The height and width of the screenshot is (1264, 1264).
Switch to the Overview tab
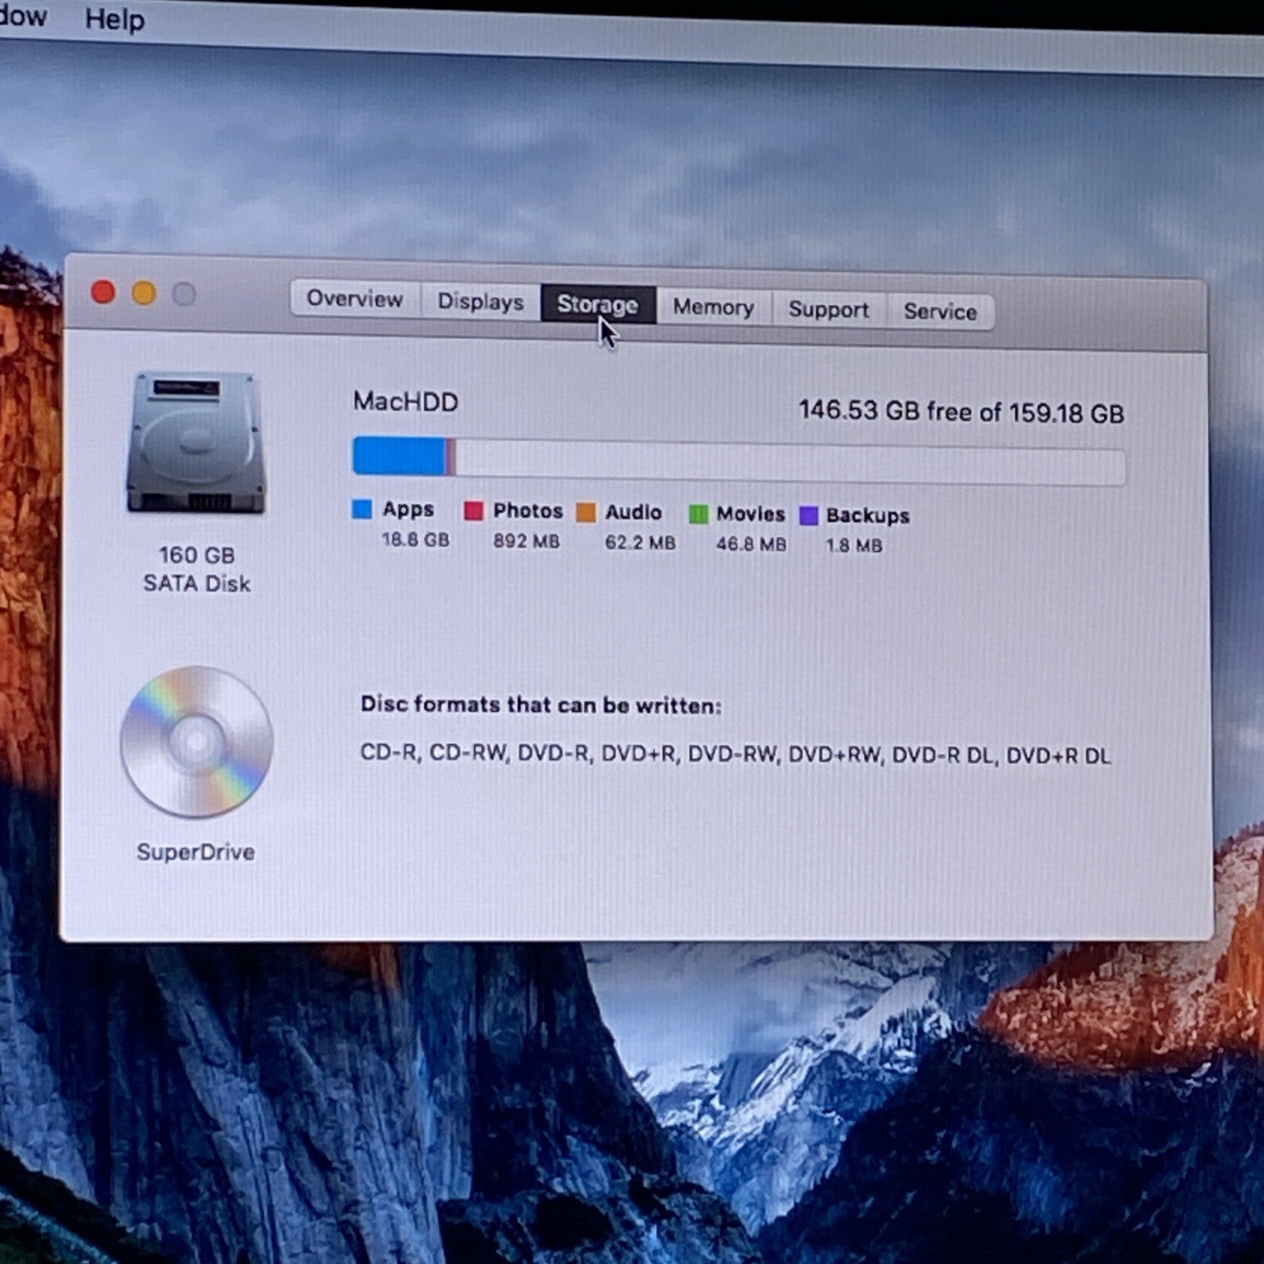pos(355,299)
